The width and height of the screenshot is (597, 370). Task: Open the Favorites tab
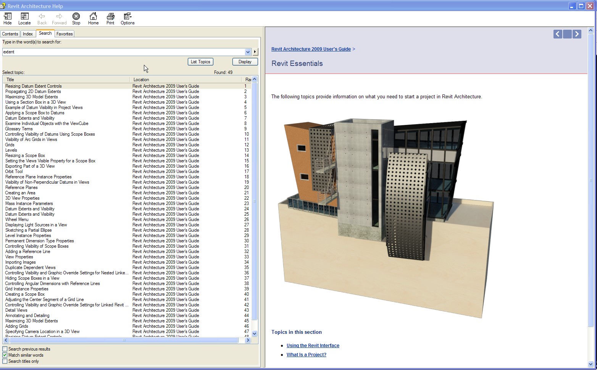click(65, 34)
